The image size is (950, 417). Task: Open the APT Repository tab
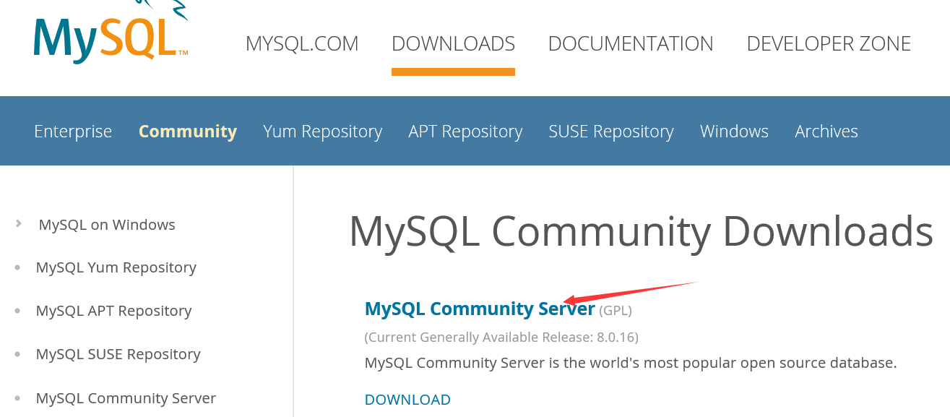[x=465, y=131]
